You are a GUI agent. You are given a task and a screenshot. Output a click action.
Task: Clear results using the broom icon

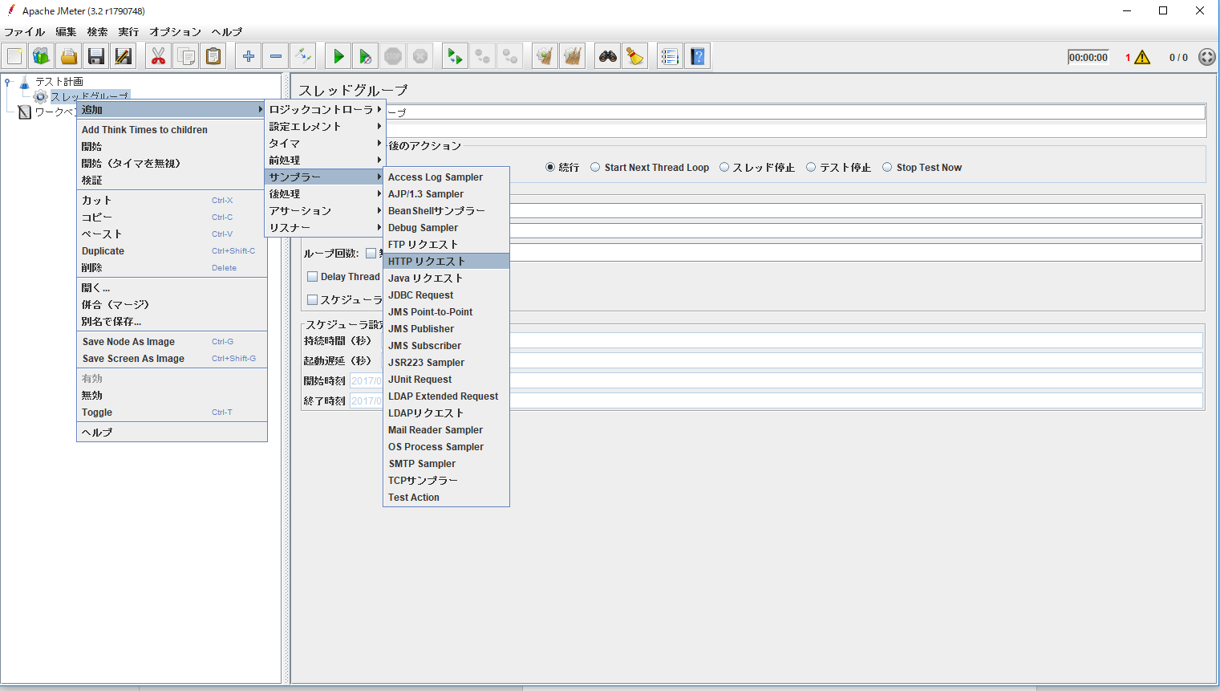point(634,55)
